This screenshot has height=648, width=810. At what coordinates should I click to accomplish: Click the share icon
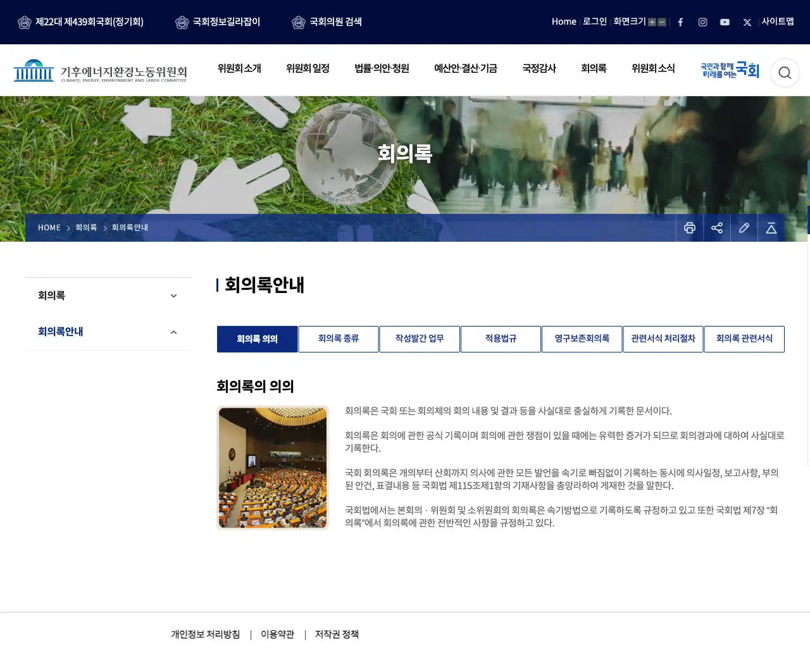coord(717,228)
